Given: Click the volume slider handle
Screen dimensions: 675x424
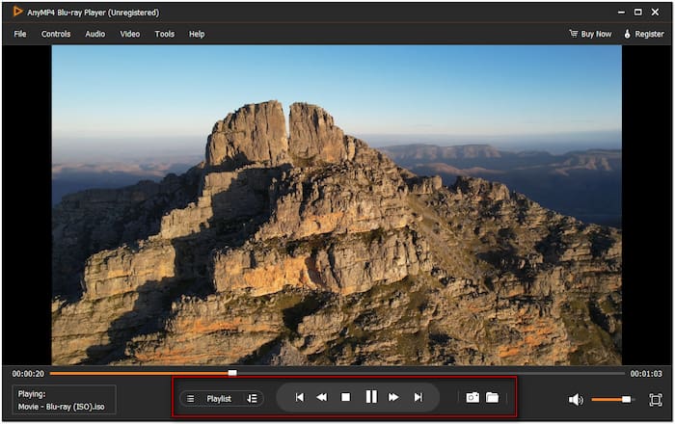Looking at the screenshot, I should pyautogui.click(x=627, y=399).
